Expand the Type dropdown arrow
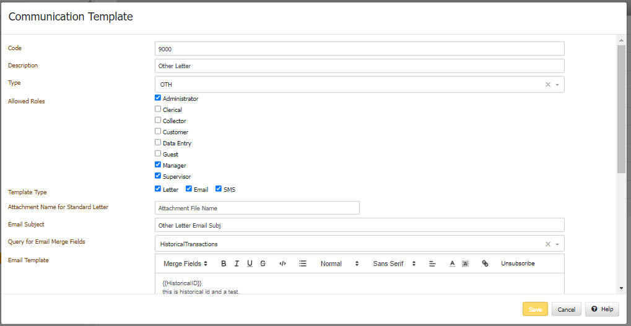Viewport: 631px width, 326px height. coord(557,85)
